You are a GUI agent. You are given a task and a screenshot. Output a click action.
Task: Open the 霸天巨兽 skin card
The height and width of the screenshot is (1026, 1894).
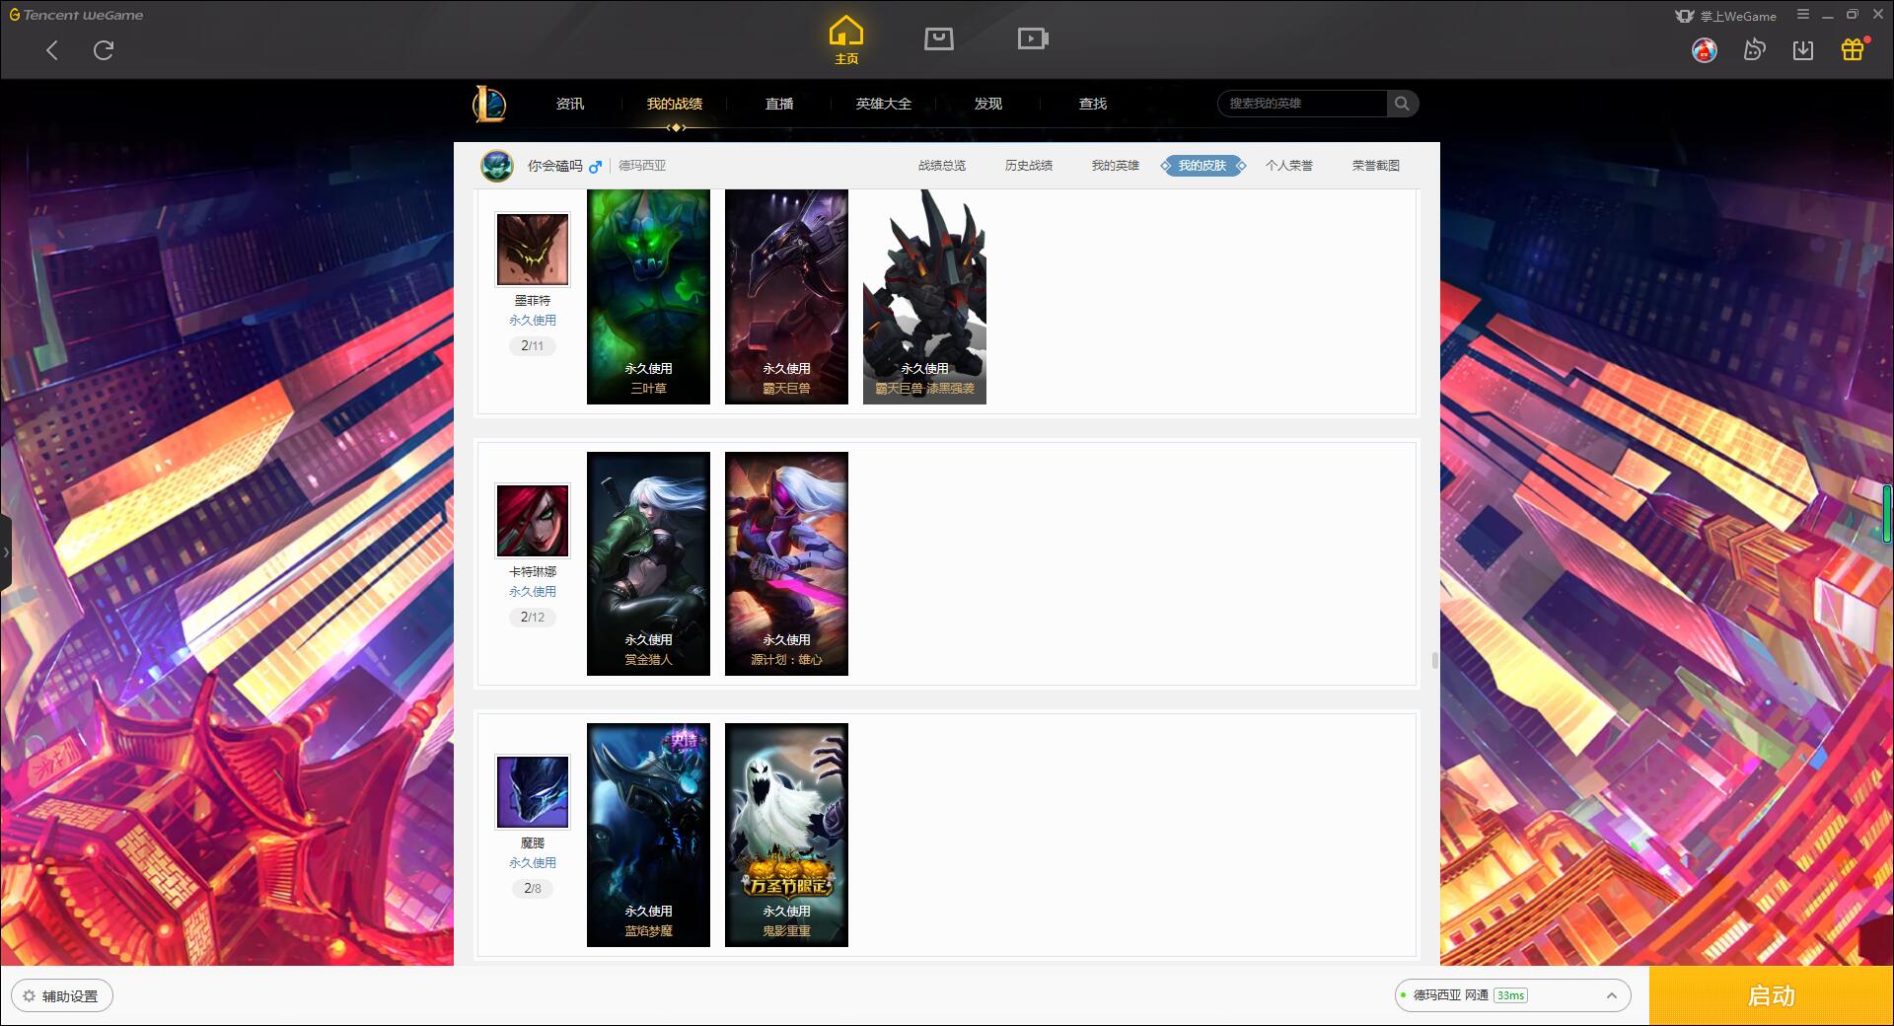[786, 297]
